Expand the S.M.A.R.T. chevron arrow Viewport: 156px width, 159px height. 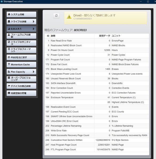coord(33,29)
